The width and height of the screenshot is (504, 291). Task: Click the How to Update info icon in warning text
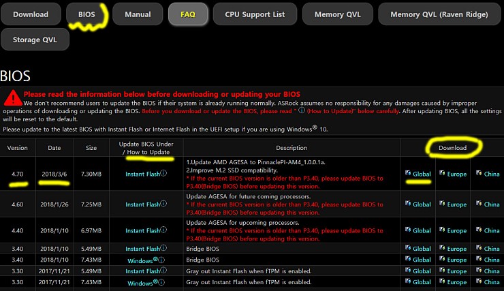(302, 110)
